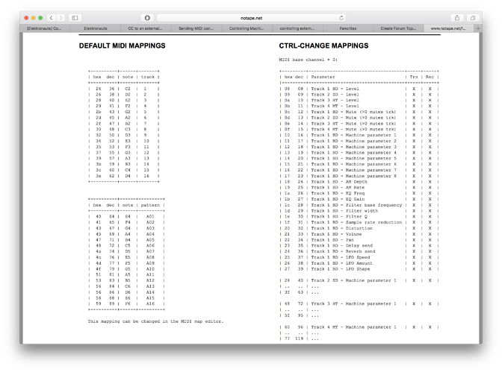Switch to the CC to an external... tab

click(146, 28)
